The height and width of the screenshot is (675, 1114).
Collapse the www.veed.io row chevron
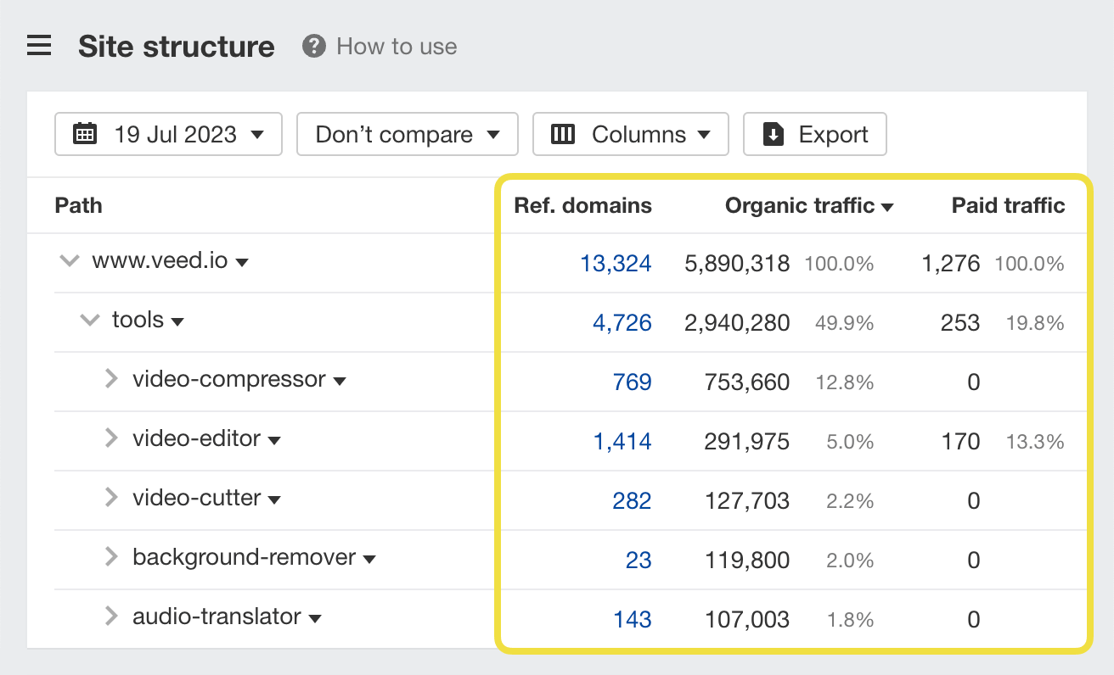pos(69,261)
